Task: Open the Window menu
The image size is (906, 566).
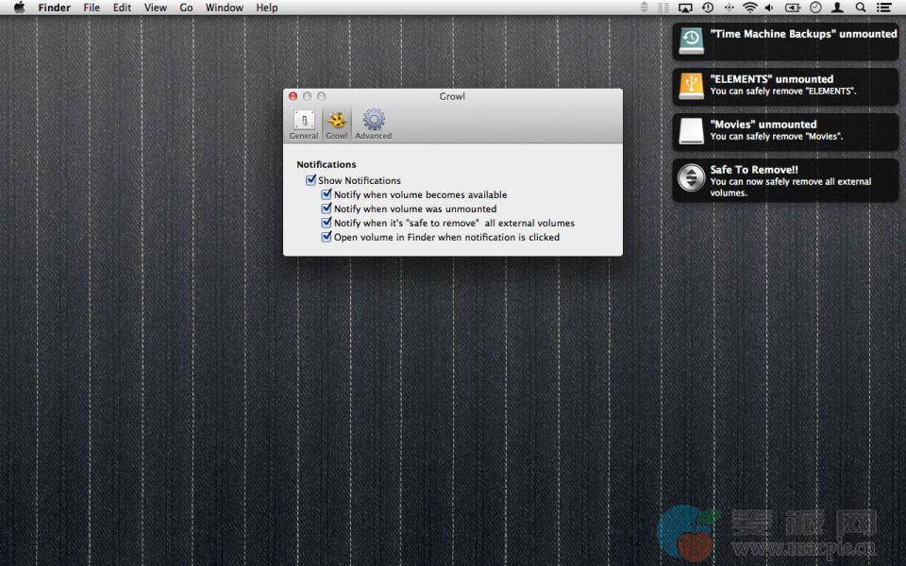Action: click(224, 8)
